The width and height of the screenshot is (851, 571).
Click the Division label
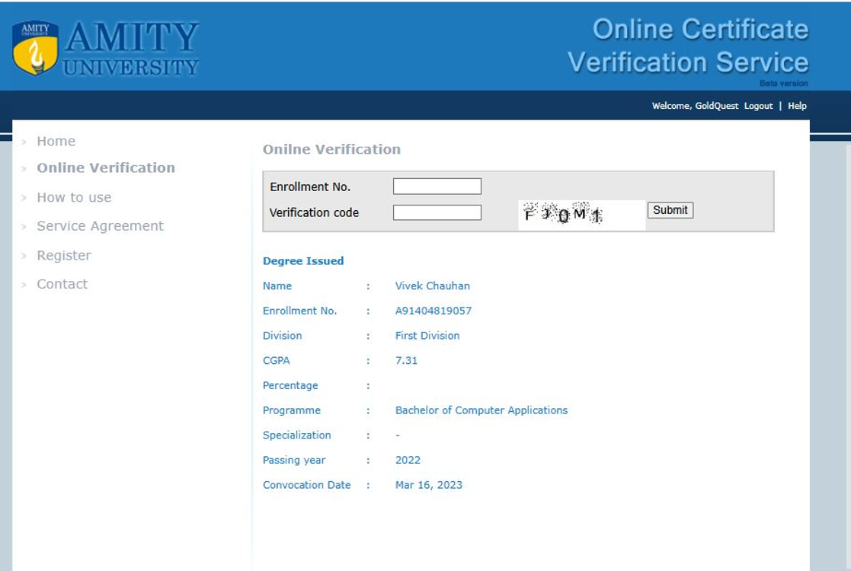(282, 336)
